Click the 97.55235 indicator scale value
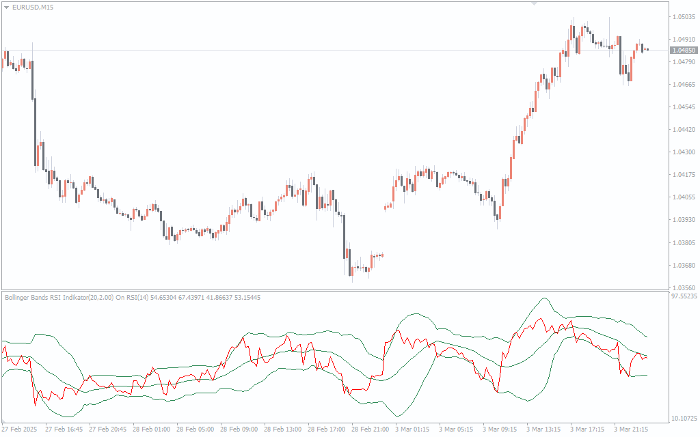Viewport: 700px width, 437px height. [x=684, y=296]
